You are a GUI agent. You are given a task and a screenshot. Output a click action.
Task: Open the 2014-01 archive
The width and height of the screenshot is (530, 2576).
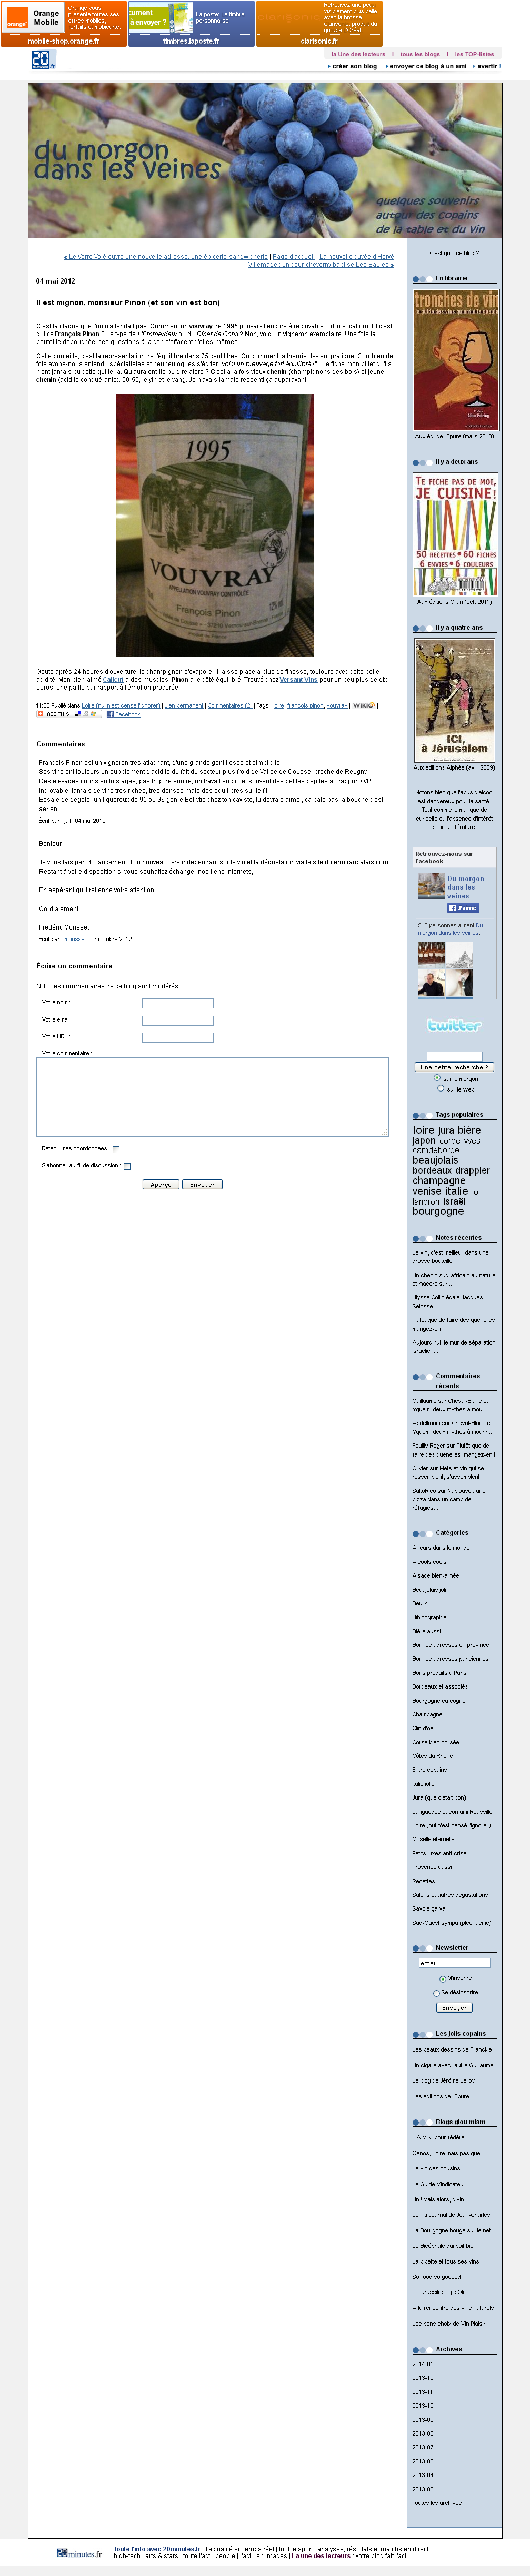click(x=422, y=2364)
